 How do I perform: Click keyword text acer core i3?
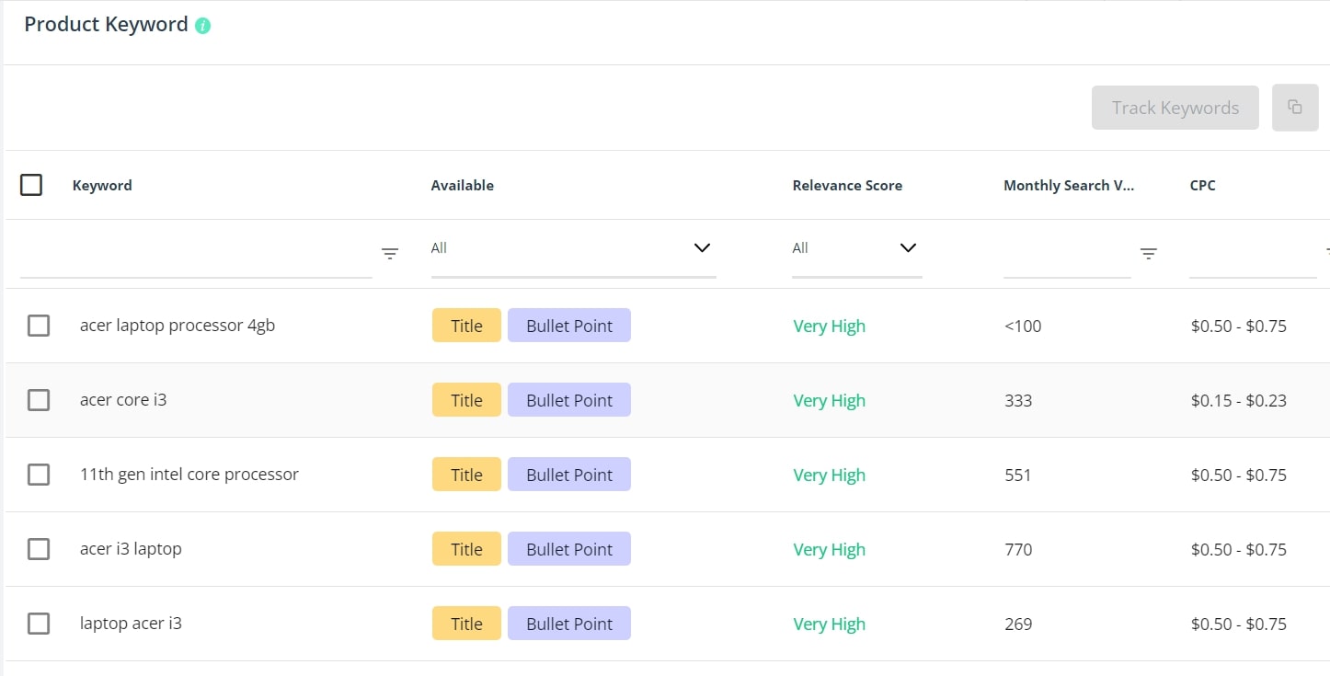123,400
